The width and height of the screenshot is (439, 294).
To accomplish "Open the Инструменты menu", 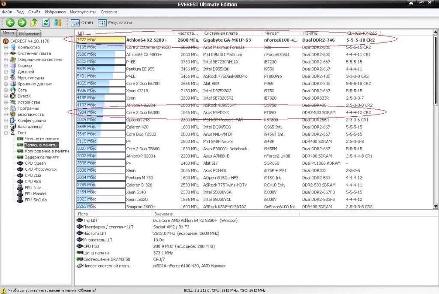I will click(x=83, y=12).
